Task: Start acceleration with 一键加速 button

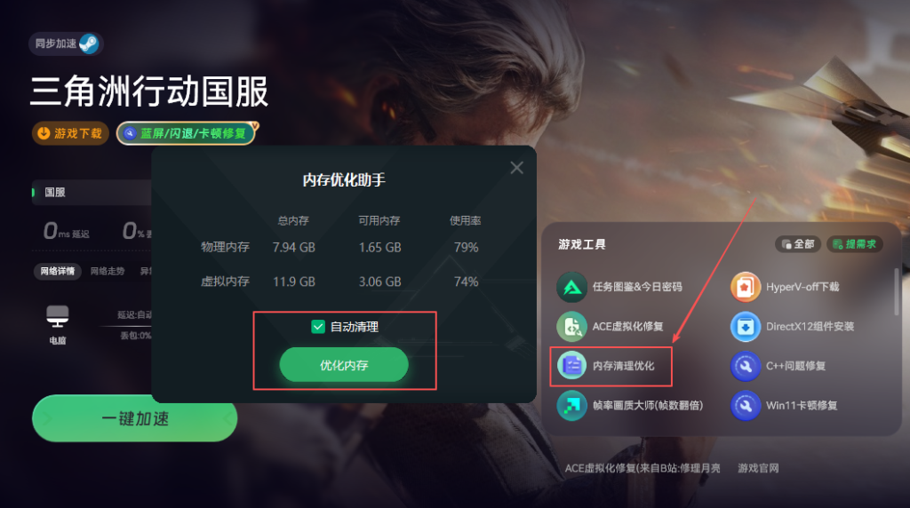Action: (135, 418)
